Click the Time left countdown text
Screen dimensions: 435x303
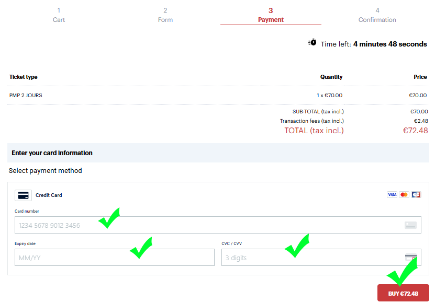[x=374, y=44]
